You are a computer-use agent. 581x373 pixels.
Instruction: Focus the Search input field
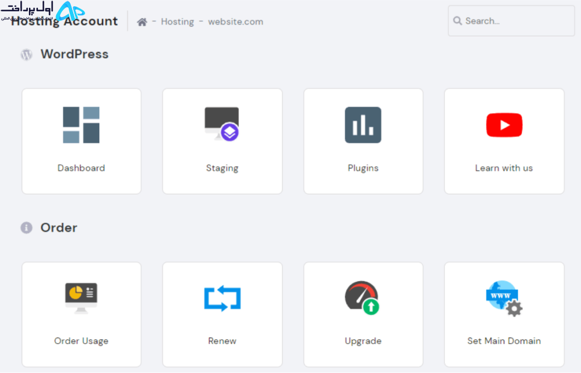click(x=511, y=21)
